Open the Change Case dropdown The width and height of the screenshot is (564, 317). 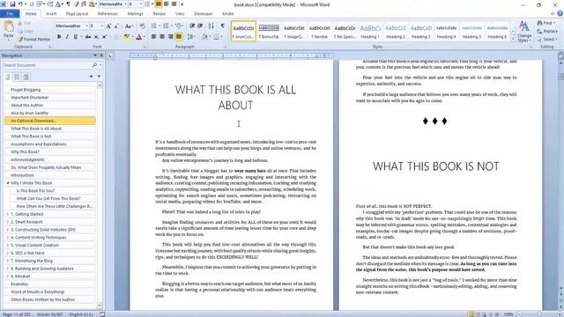click(129, 26)
